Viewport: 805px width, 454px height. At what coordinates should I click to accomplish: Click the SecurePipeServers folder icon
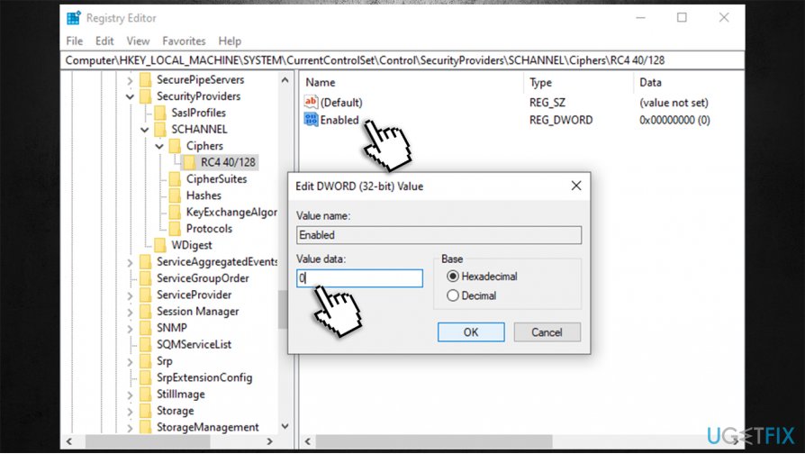click(146, 79)
